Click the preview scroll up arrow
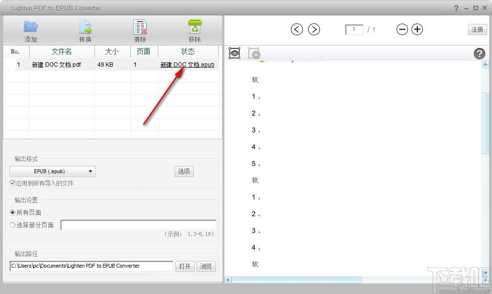Viewport: 492px width, 294px height. (x=485, y=65)
